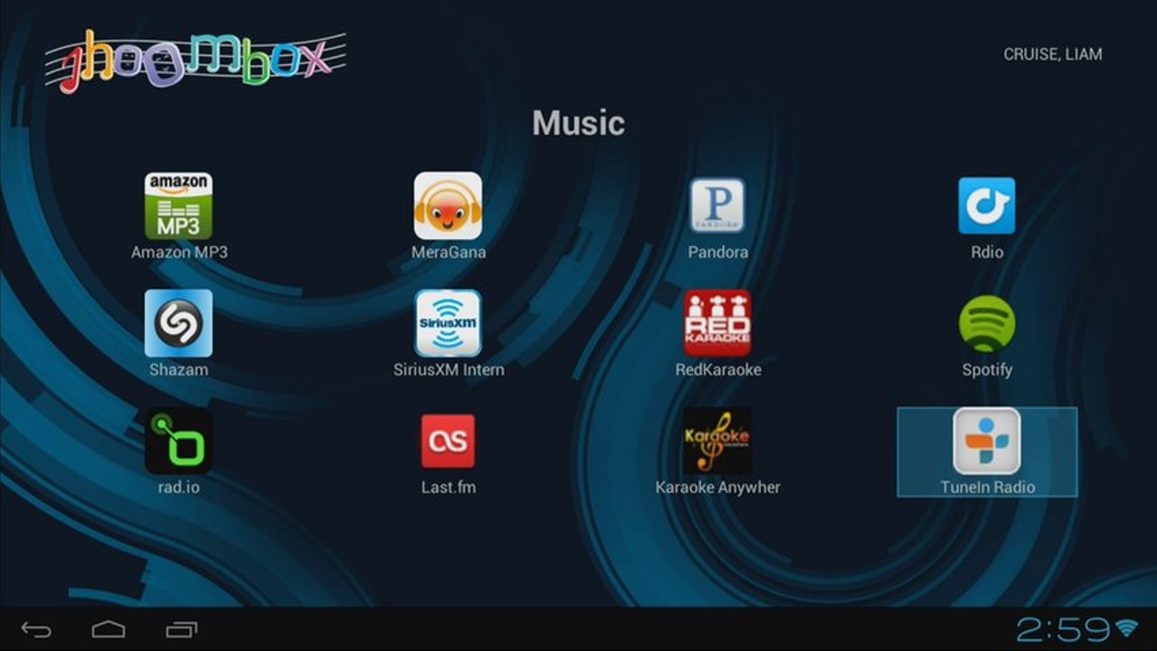The image size is (1157, 651).
Task: Click the "Shazam" label text
Action: pos(178,370)
